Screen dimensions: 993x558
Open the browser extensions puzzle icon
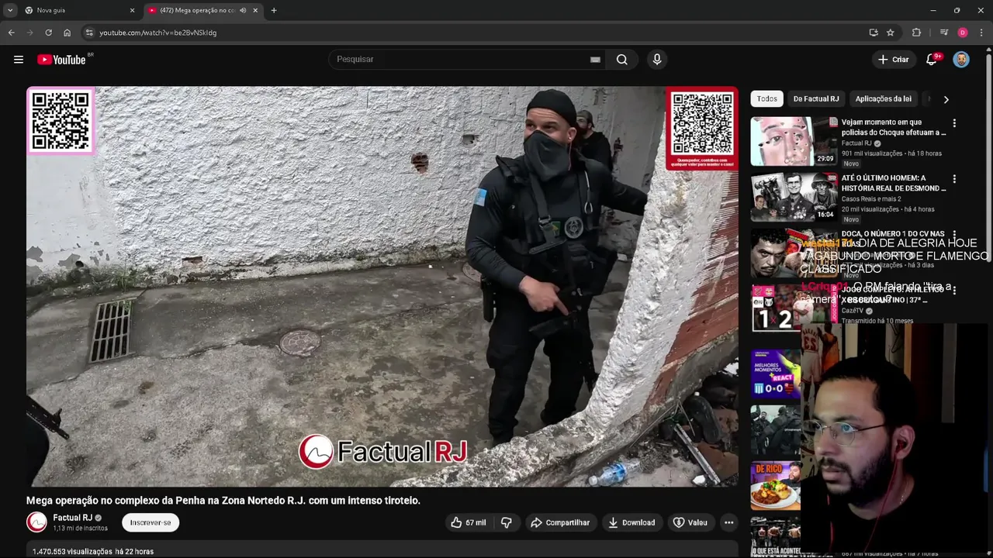[x=917, y=33]
